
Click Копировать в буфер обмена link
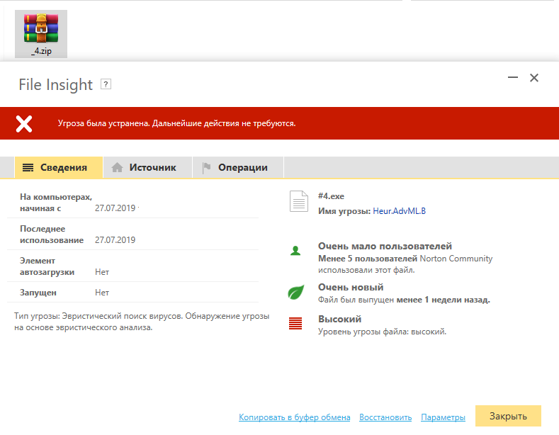click(295, 417)
